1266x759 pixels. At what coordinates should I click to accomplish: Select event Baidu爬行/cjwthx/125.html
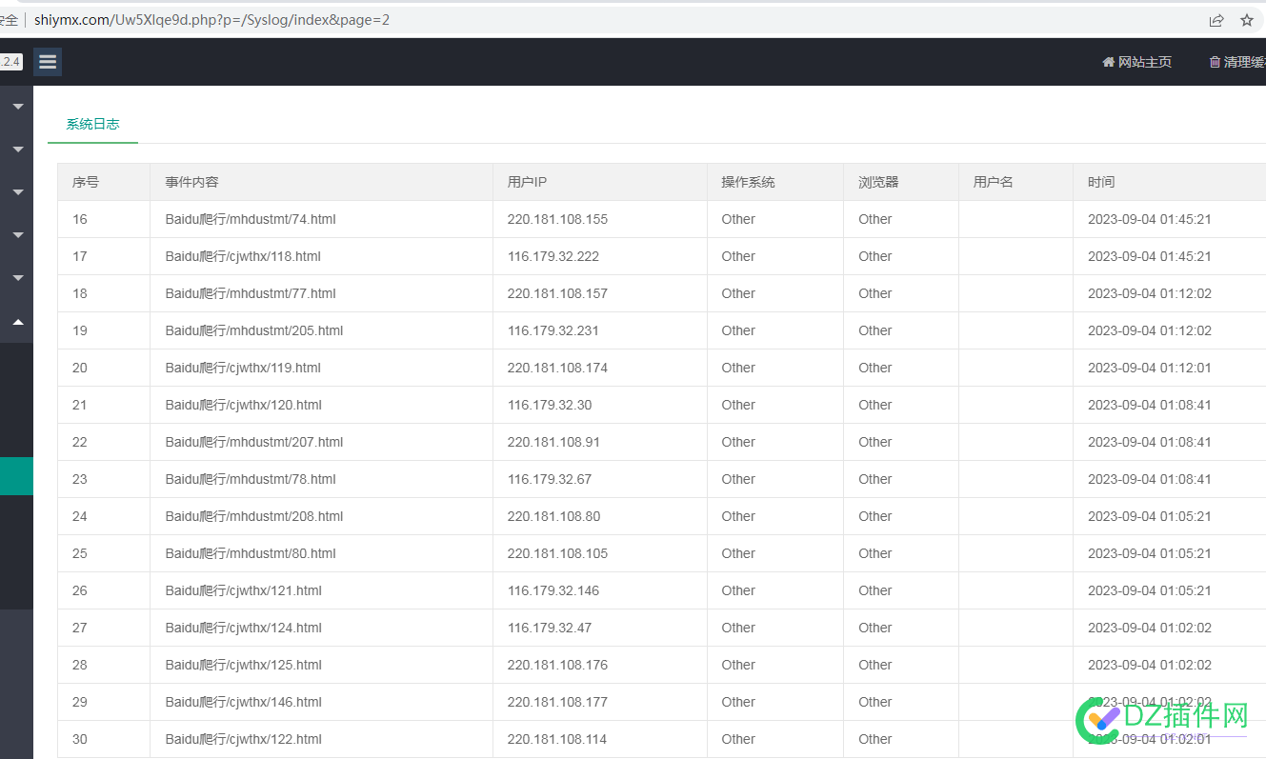pyautogui.click(x=243, y=665)
